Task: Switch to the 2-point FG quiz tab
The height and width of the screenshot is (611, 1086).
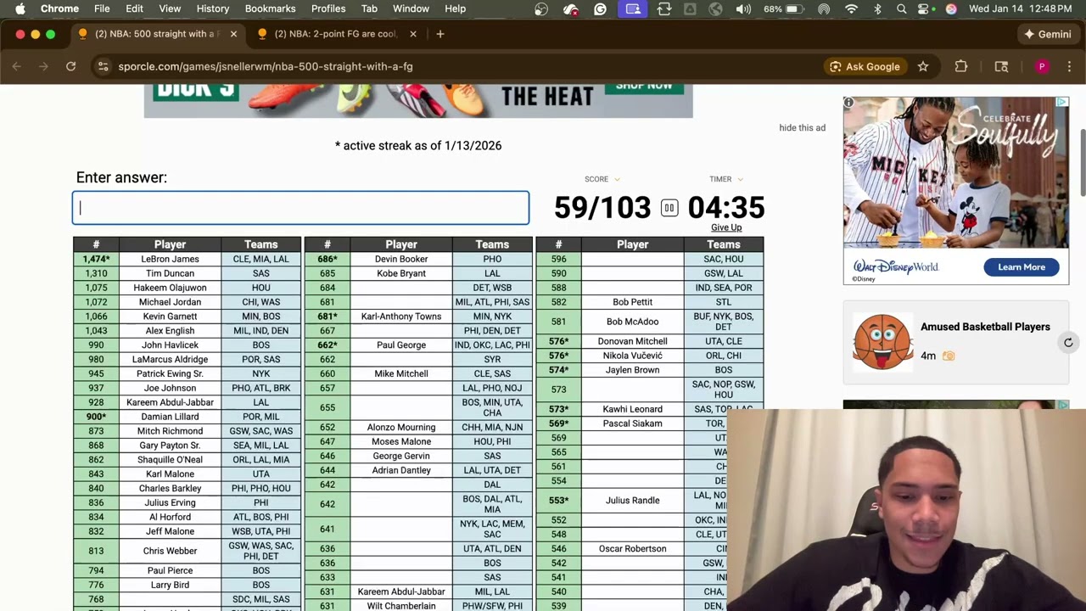Action: point(337,34)
